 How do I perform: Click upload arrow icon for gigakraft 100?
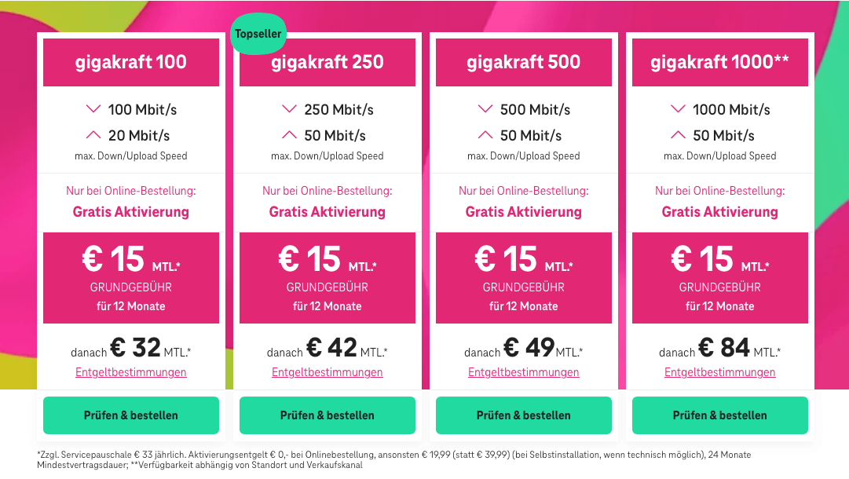pyautogui.click(x=94, y=135)
